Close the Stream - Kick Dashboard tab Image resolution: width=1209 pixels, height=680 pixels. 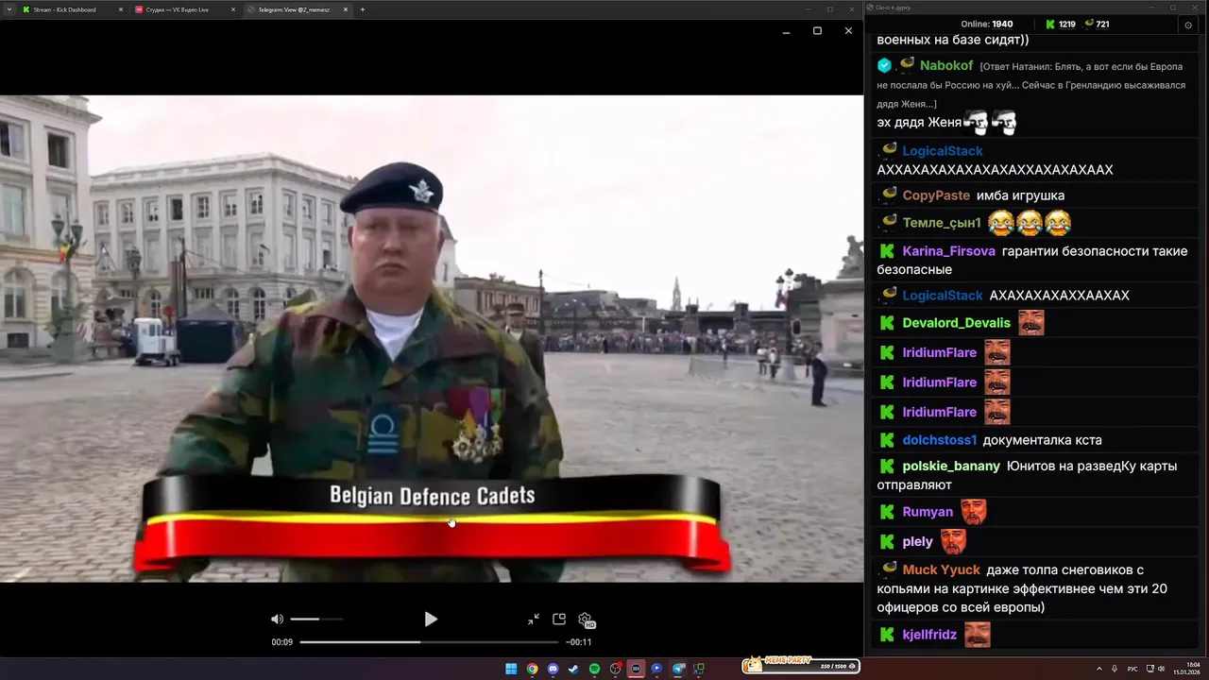[x=121, y=9]
